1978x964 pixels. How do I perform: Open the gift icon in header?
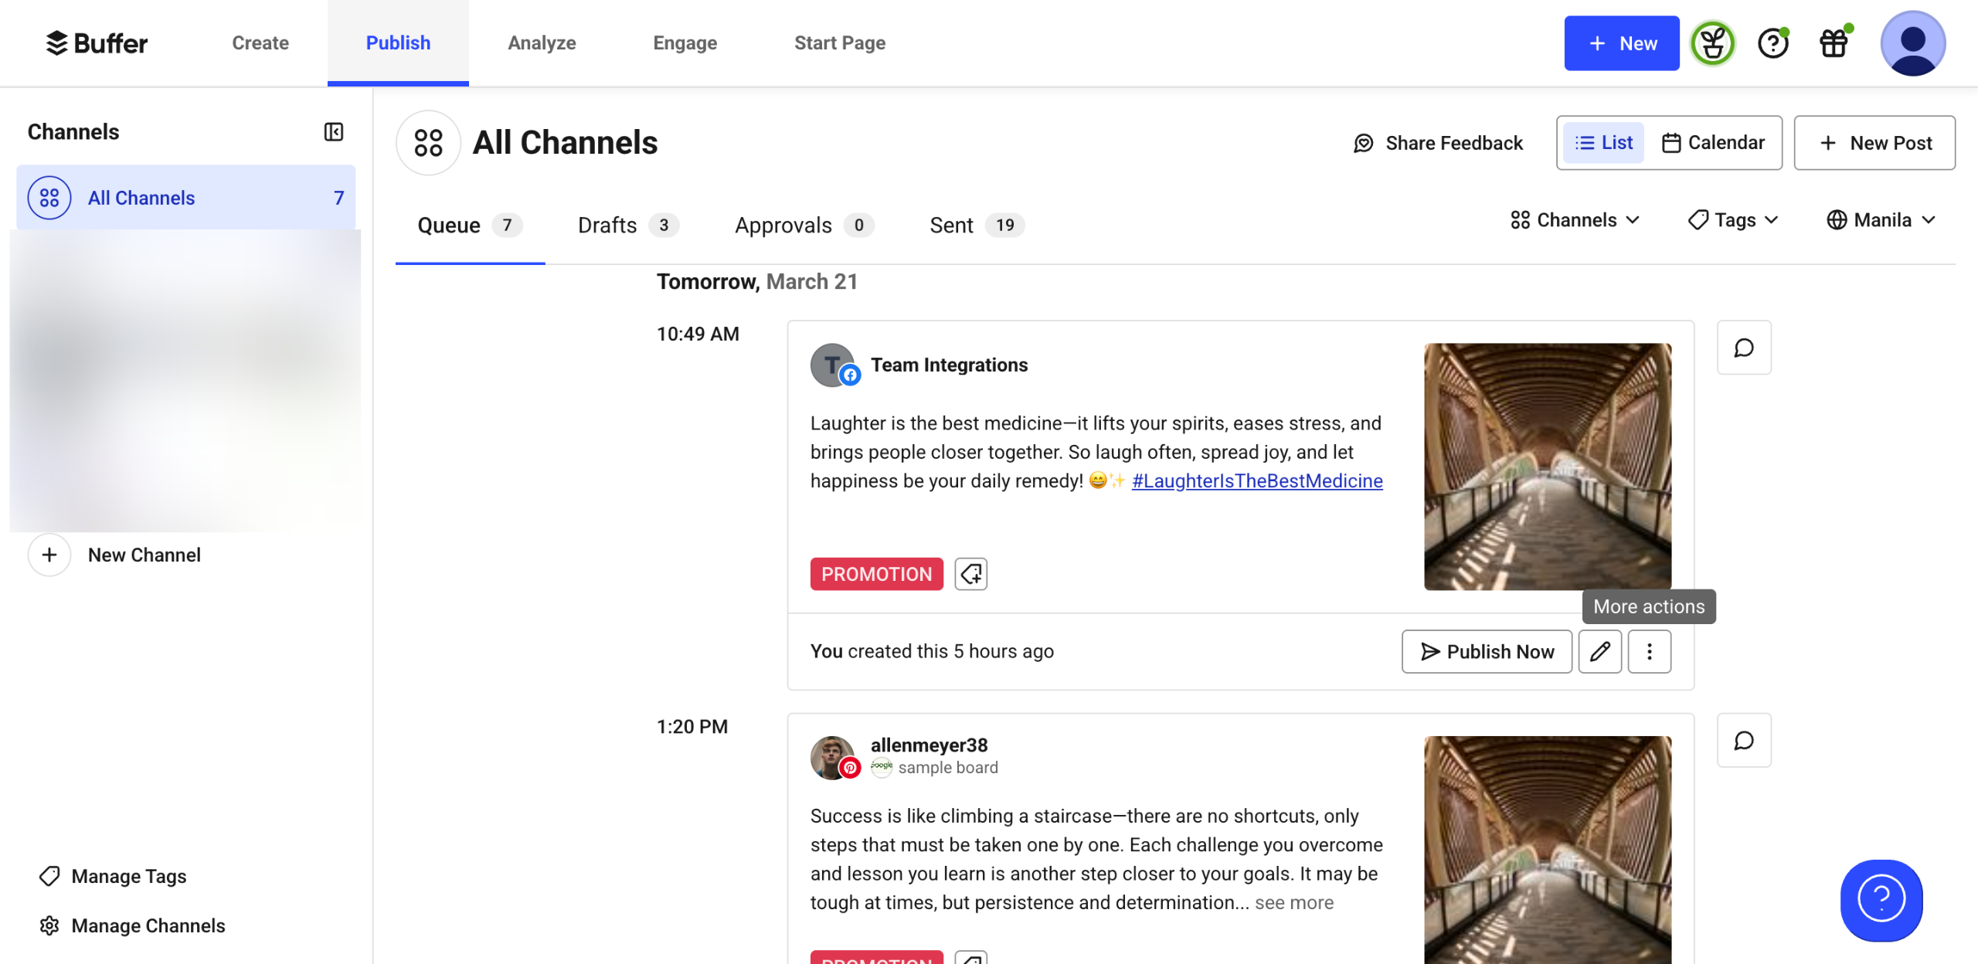pos(1834,43)
